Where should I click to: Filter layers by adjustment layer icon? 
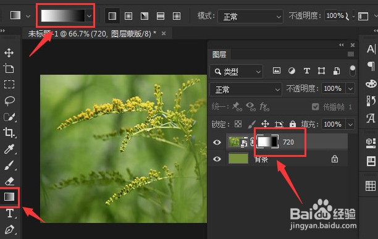[x=292, y=71]
